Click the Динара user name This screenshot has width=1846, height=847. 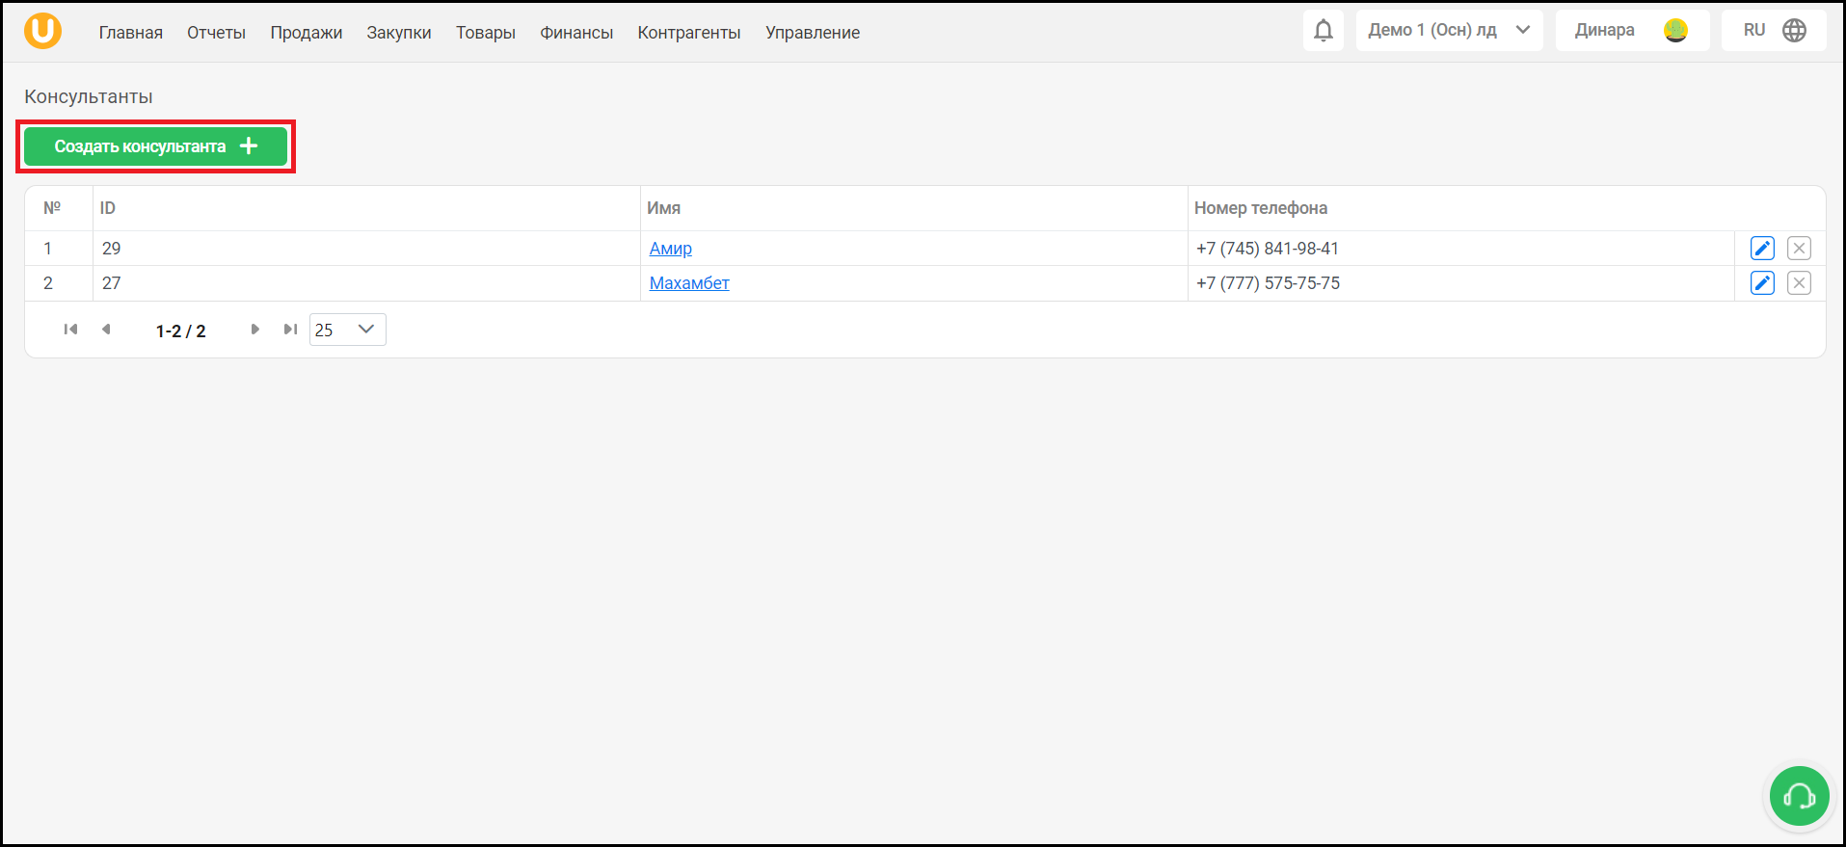click(x=1604, y=30)
